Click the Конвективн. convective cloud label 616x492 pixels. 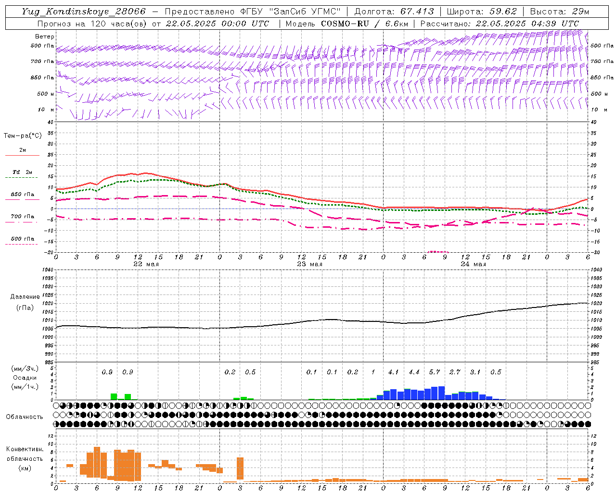(25, 449)
